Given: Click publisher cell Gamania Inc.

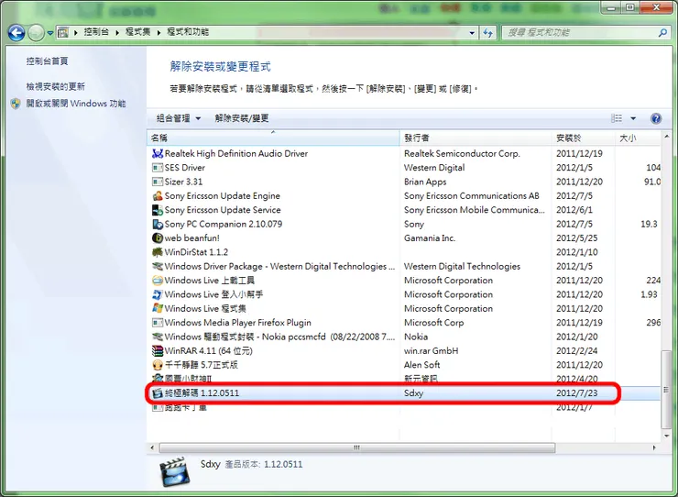Looking at the screenshot, I should [x=430, y=238].
